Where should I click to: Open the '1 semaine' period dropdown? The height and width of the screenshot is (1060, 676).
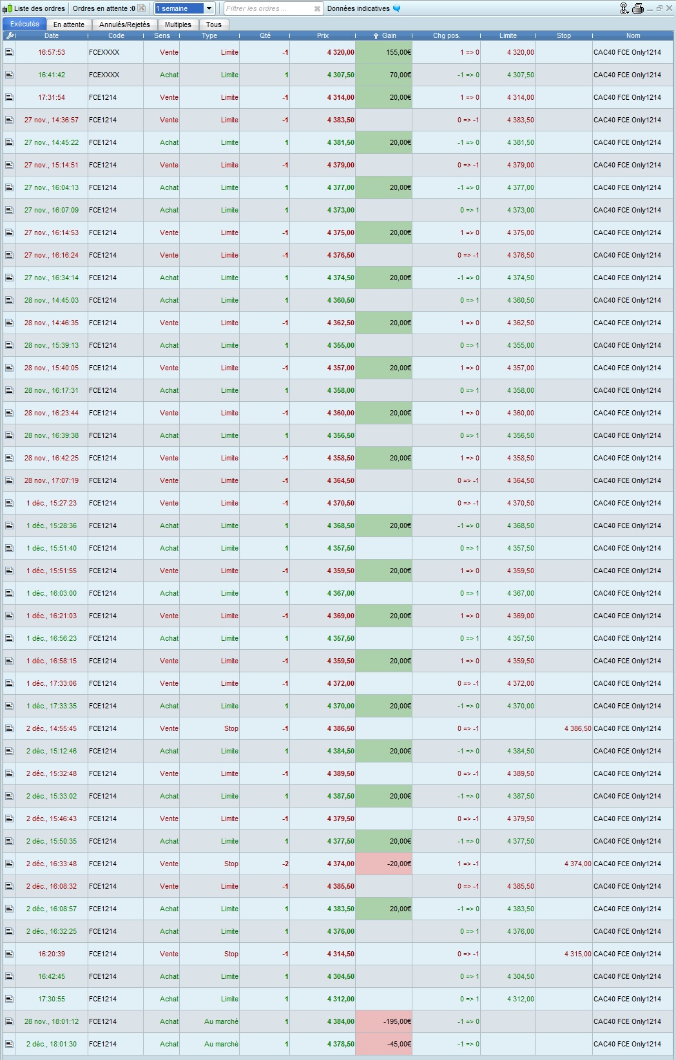(209, 8)
